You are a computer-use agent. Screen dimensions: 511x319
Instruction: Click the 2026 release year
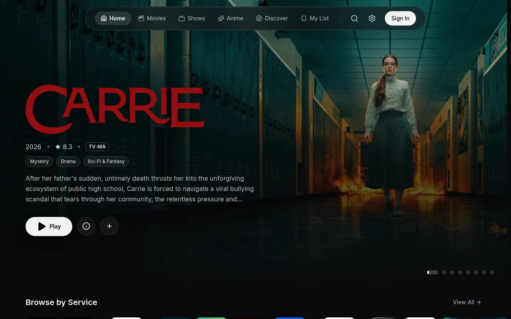click(34, 147)
